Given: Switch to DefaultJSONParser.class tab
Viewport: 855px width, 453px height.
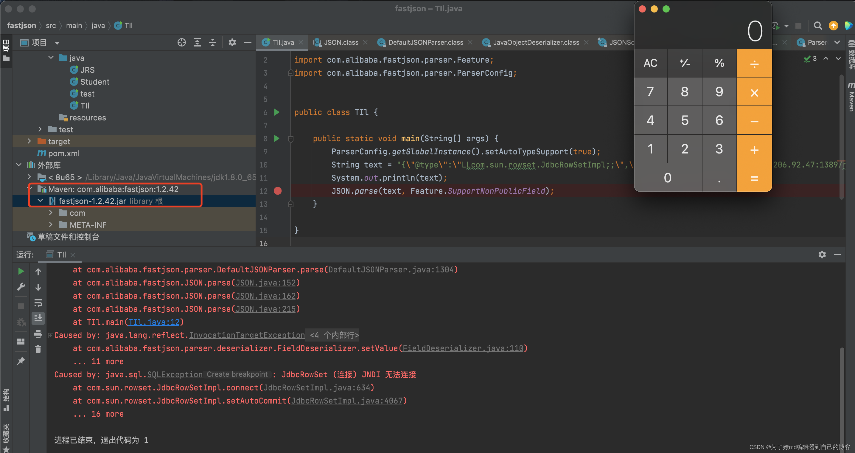Looking at the screenshot, I should click(x=425, y=43).
